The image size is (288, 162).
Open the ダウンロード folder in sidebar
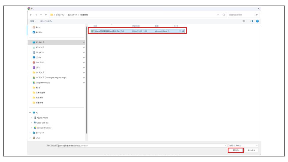tap(40, 47)
